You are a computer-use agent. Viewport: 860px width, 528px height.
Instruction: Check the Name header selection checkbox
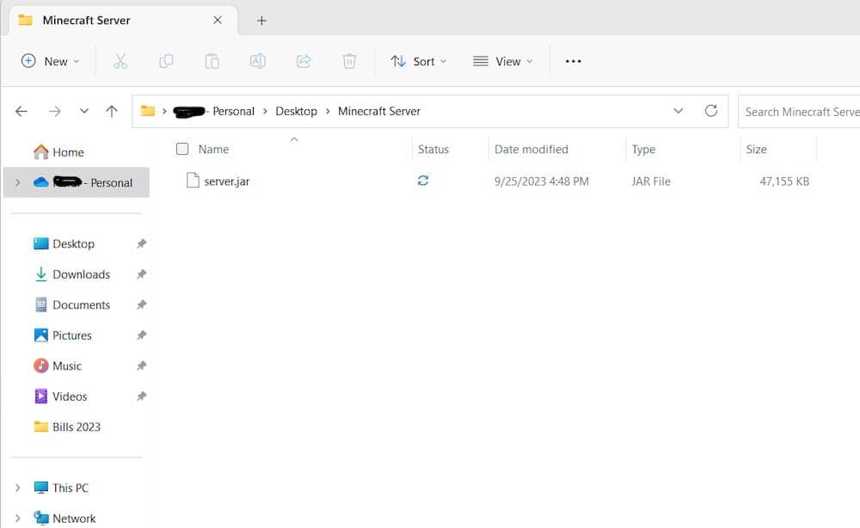(x=181, y=149)
